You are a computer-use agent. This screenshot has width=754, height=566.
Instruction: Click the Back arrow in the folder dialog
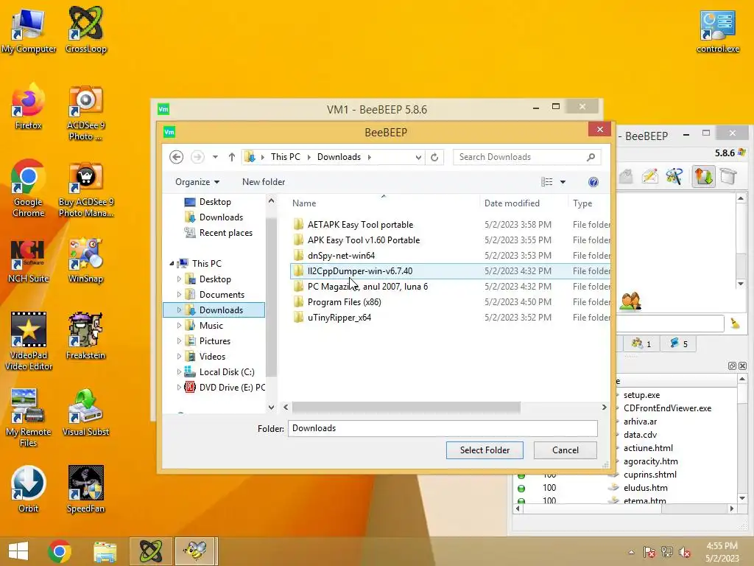(177, 157)
